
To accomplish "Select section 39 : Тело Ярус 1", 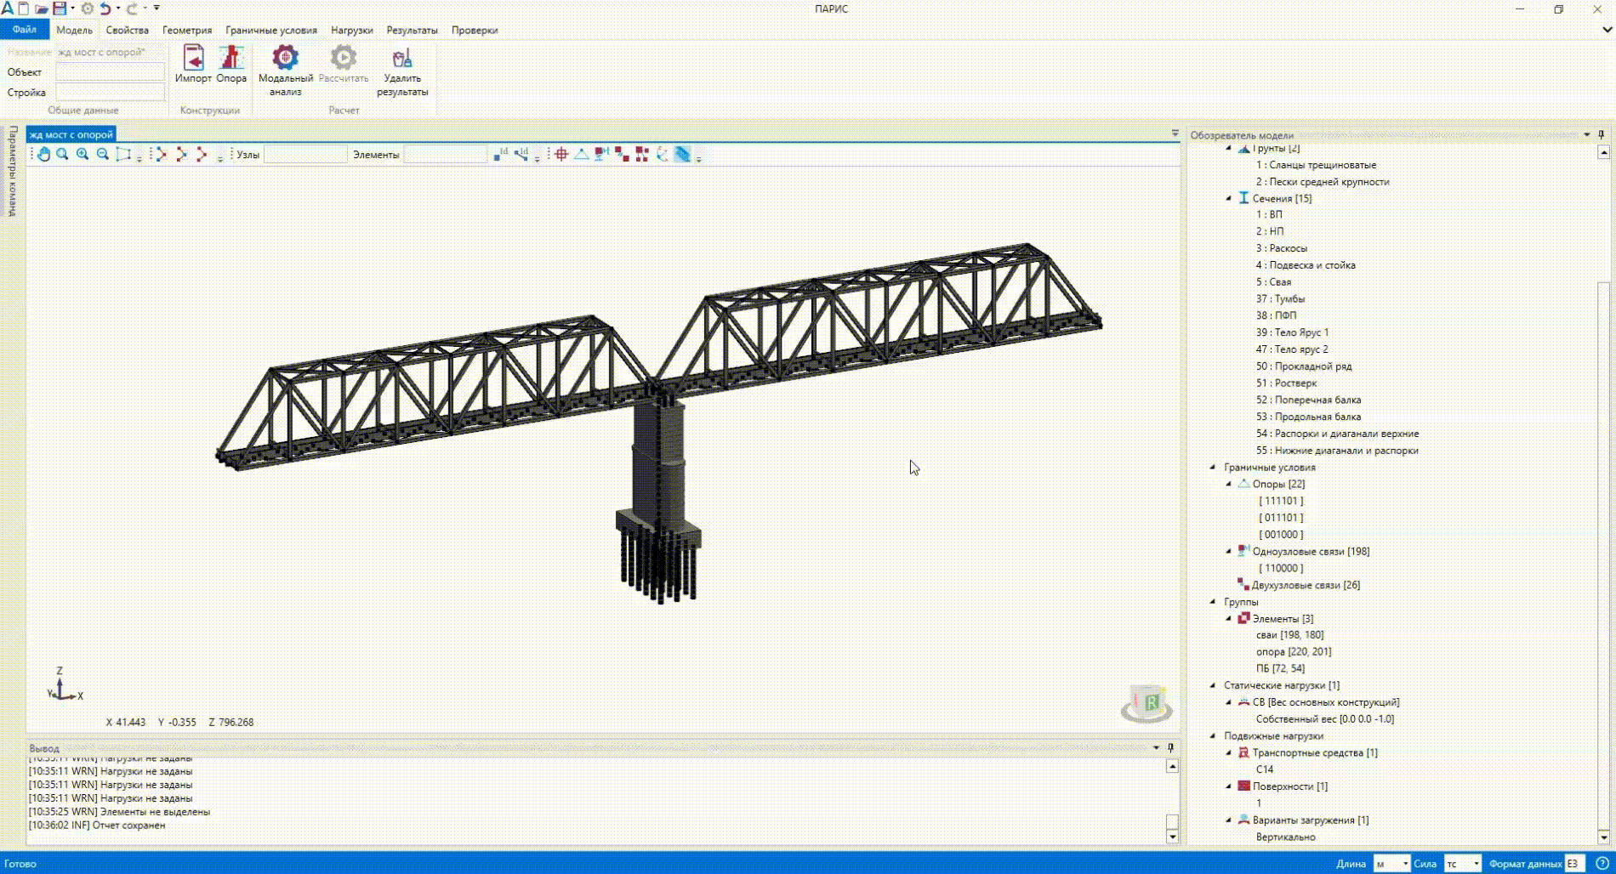I will (1291, 332).
